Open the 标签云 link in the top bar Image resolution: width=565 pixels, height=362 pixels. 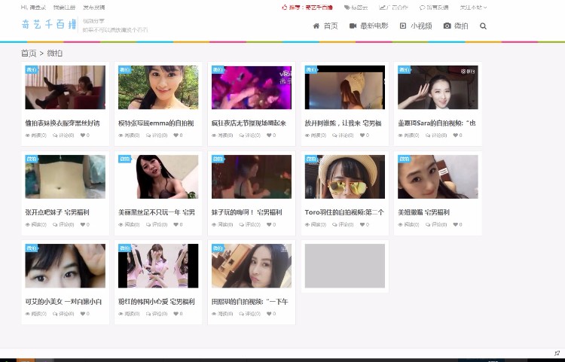coord(356,8)
